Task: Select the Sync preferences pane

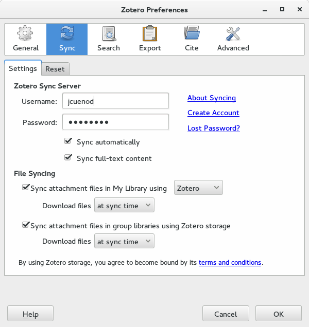Action: (67, 39)
